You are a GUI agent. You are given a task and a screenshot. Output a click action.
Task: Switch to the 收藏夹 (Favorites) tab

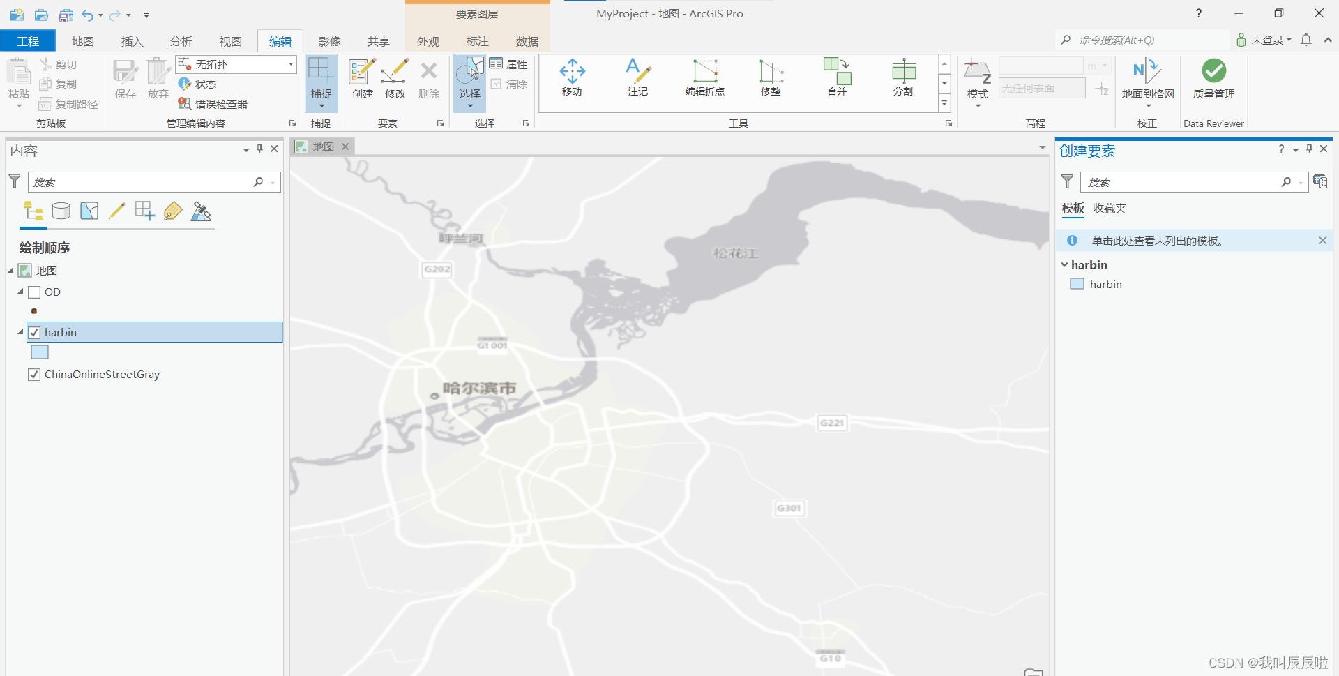click(x=1110, y=209)
